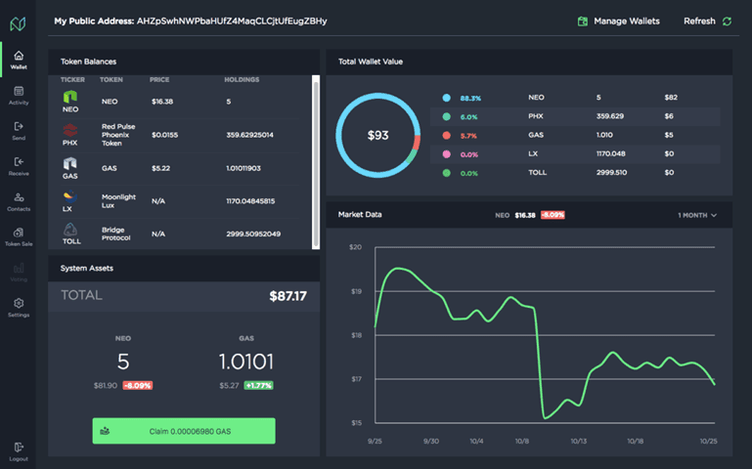This screenshot has width=752, height=469.
Task: Click the pink LX legend dot
Action: [x=447, y=154]
